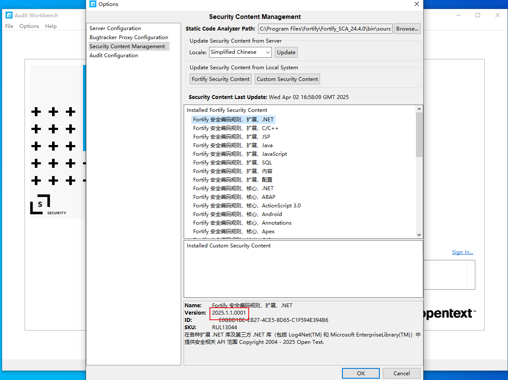Open Options menu in Audit Workbench
The width and height of the screenshot is (508, 380).
29,26
